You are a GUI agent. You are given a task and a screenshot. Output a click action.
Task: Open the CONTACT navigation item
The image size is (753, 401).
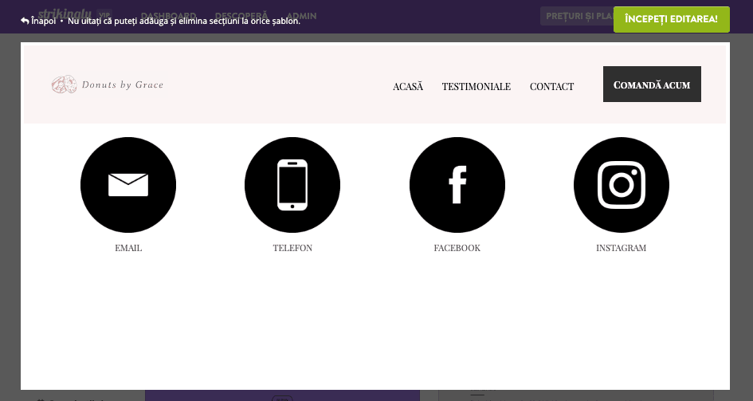click(x=551, y=86)
